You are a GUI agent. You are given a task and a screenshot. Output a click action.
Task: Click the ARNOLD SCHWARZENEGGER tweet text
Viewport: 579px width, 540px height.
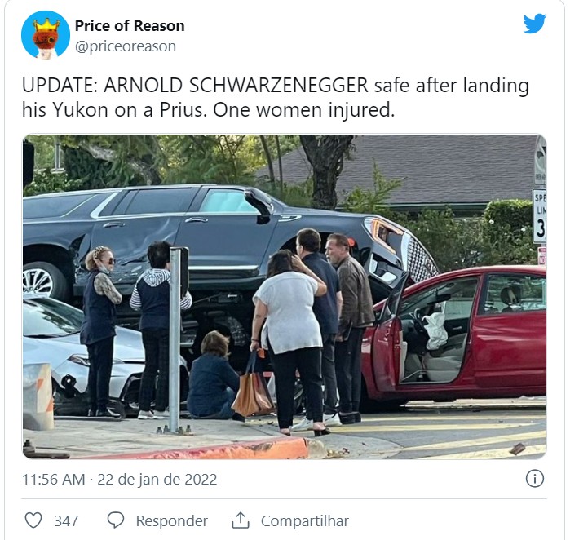236,86
